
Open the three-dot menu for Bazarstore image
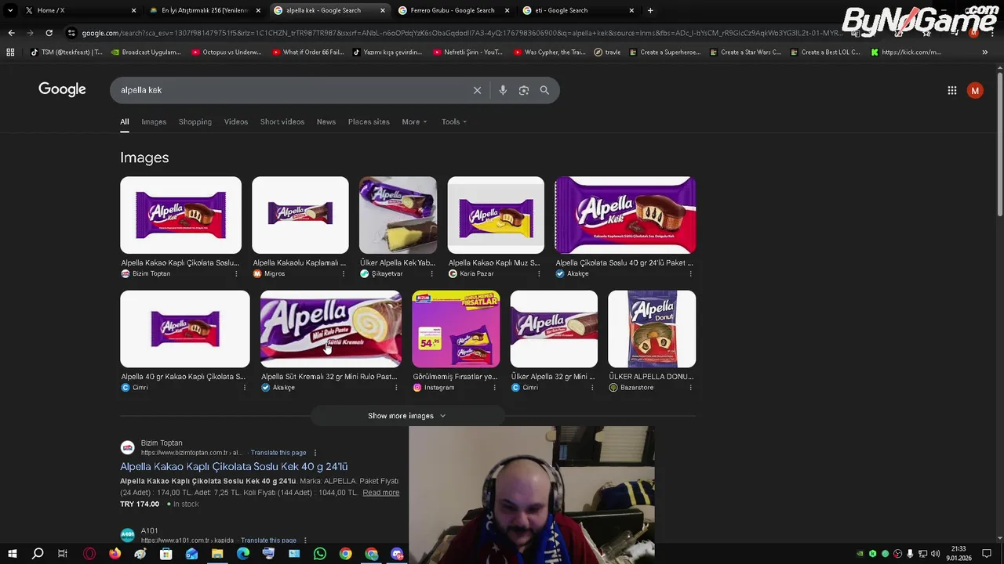pos(690,388)
